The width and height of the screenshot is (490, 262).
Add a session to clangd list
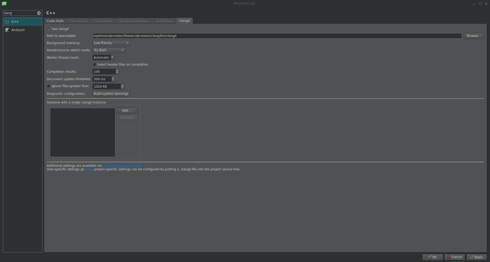[127, 111]
